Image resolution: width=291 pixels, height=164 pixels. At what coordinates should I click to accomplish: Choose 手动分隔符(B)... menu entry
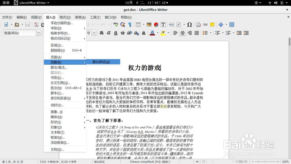(x=65, y=23)
